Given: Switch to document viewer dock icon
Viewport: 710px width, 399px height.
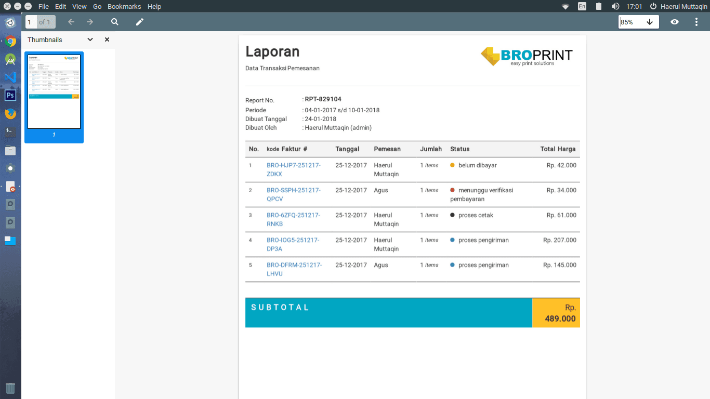Looking at the screenshot, I should pos(10,187).
